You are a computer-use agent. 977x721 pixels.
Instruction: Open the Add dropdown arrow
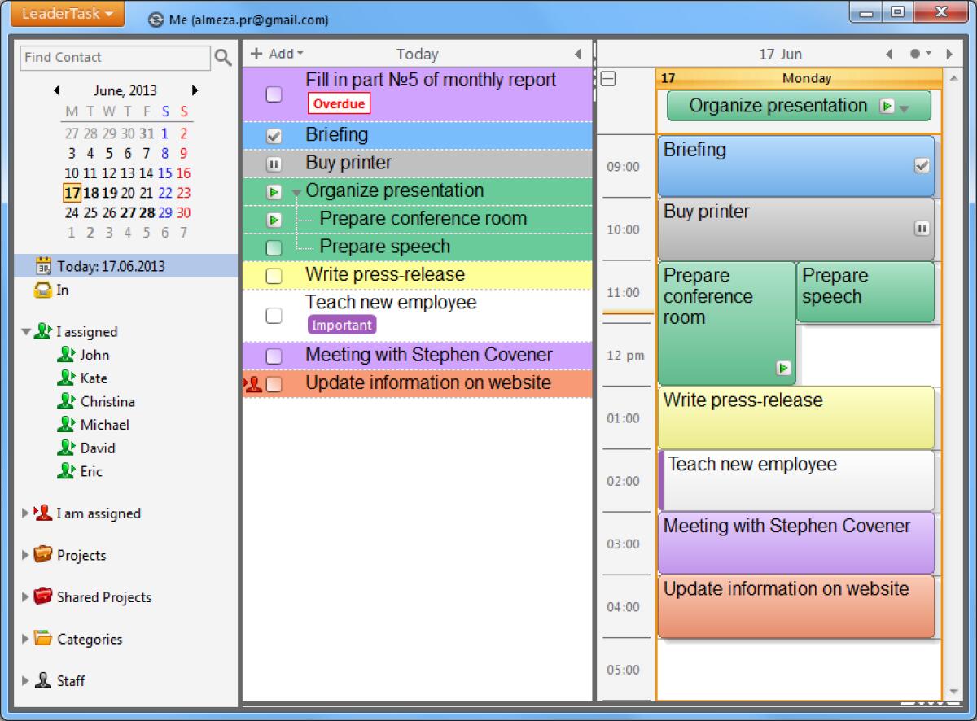click(x=298, y=54)
